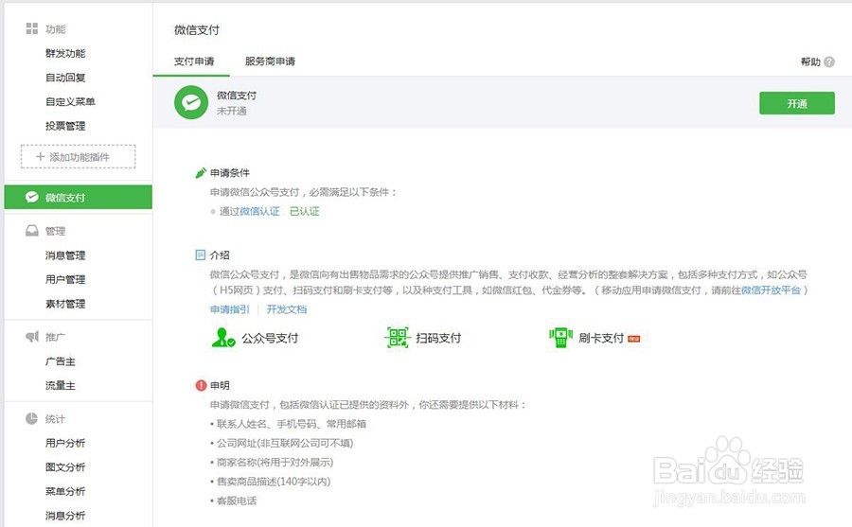The image size is (852, 527).
Task: Open the 开发文档 link
Action: (x=286, y=309)
